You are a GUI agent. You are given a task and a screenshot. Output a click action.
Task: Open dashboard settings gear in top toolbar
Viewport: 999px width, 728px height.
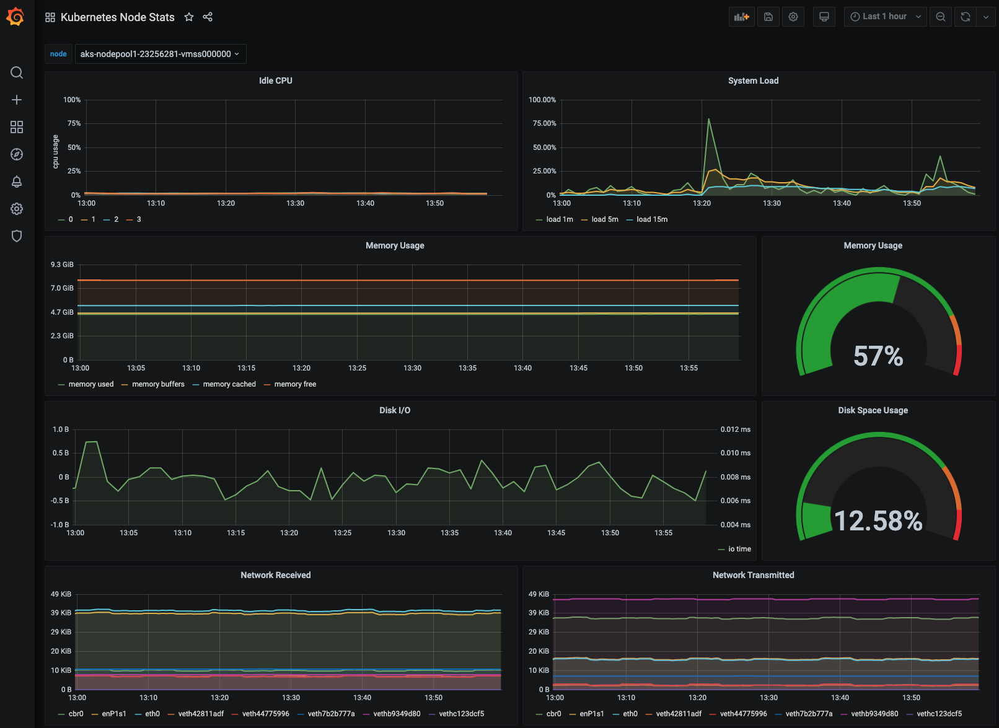[793, 17]
